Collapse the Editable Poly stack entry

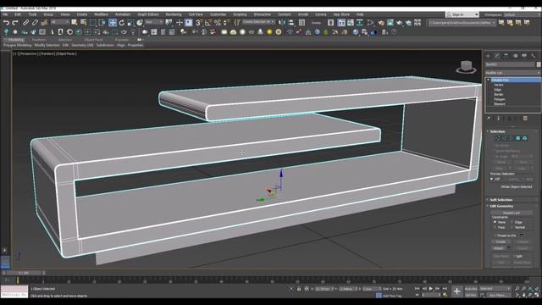pyautogui.click(x=489, y=80)
